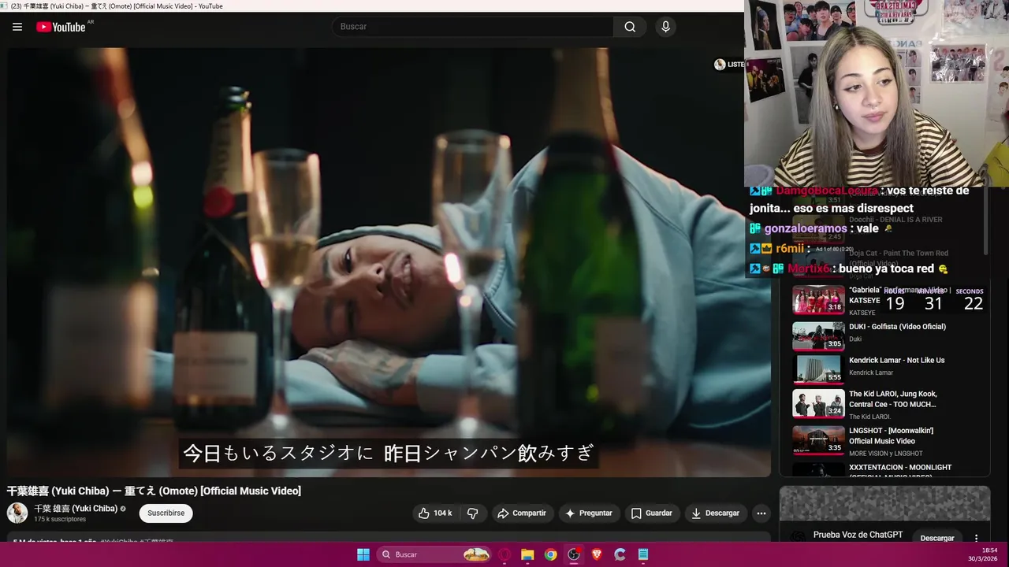
Task: Start voice search with the microphone icon
Action: click(x=666, y=27)
